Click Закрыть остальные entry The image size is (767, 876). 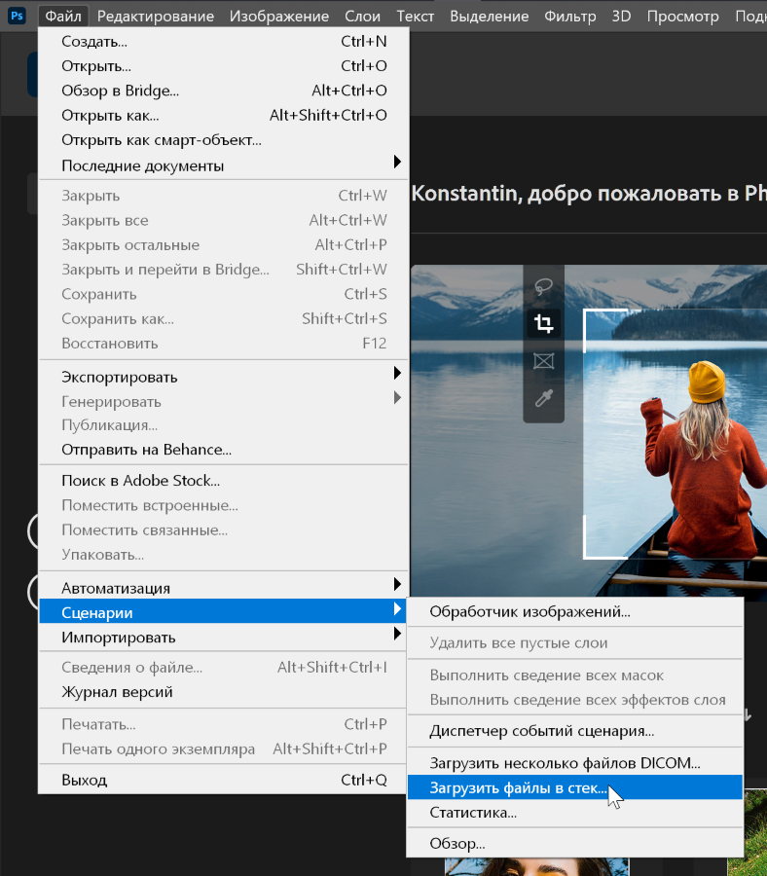224,244
